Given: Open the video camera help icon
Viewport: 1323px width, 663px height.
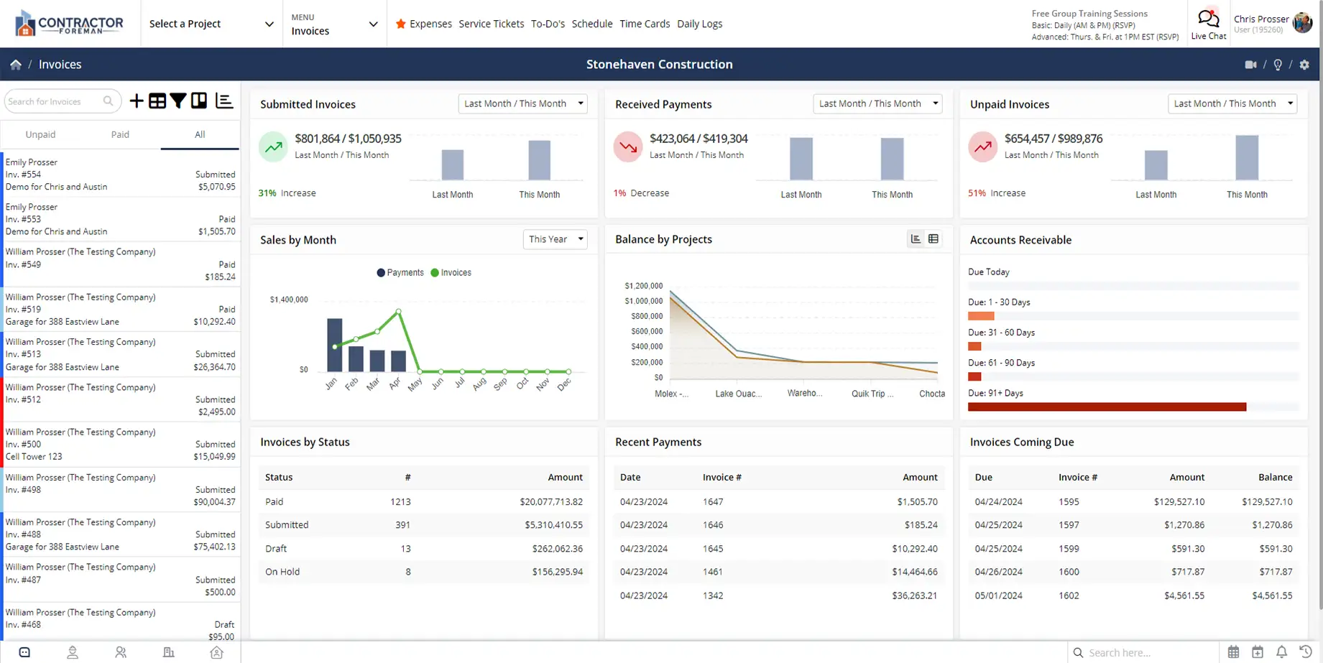Looking at the screenshot, I should click(x=1250, y=65).
